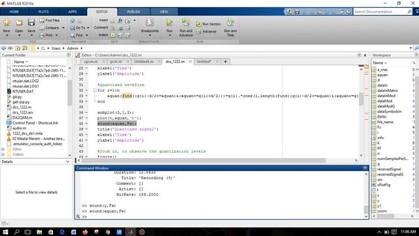Switch to the VIEW tab
419x236 pixels.
click(x=164, y=12)
